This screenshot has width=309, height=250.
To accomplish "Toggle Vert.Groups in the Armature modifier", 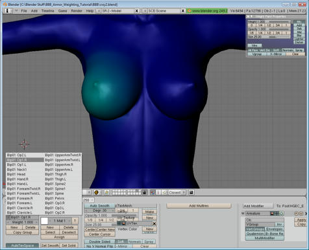I will click(x=255, y=229).
